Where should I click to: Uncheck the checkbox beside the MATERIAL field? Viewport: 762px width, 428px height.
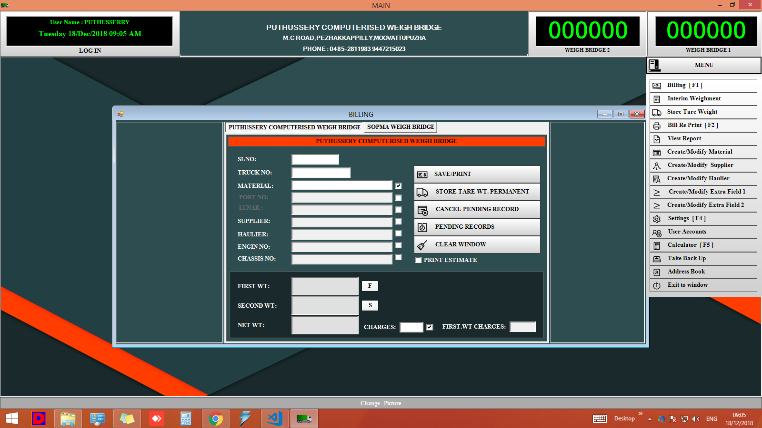point(398,185)
